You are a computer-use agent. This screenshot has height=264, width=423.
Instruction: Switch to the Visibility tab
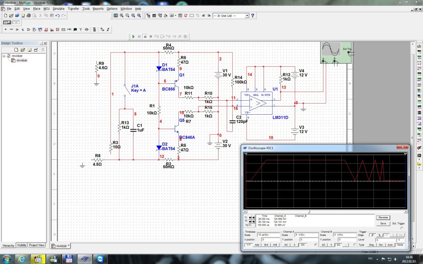pos(21,245)
